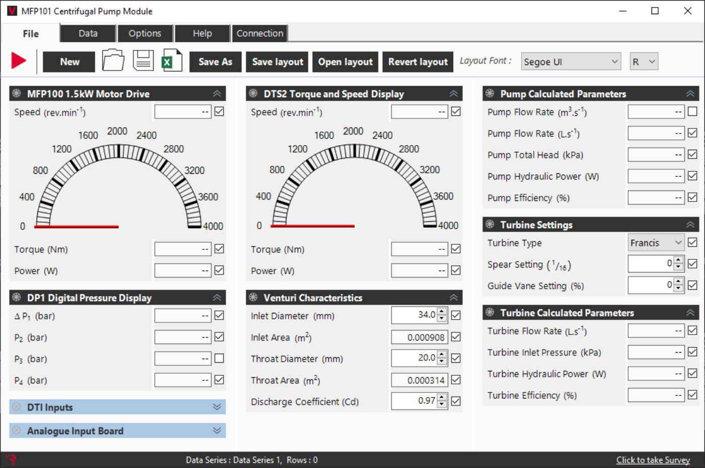The width and height of the screenshot is (705, 468).
Task: Click gear icon on DP1 Digital Pressure Display
Action: 17,298
